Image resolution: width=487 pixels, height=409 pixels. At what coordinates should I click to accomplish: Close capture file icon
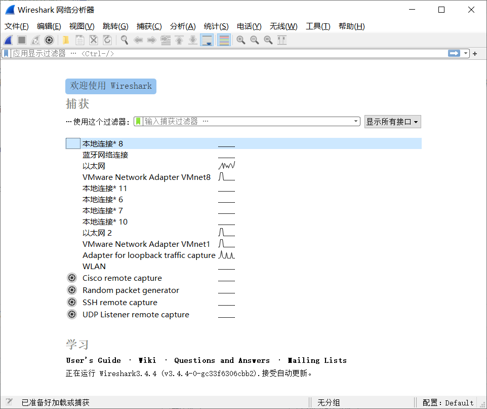[94, 40]
